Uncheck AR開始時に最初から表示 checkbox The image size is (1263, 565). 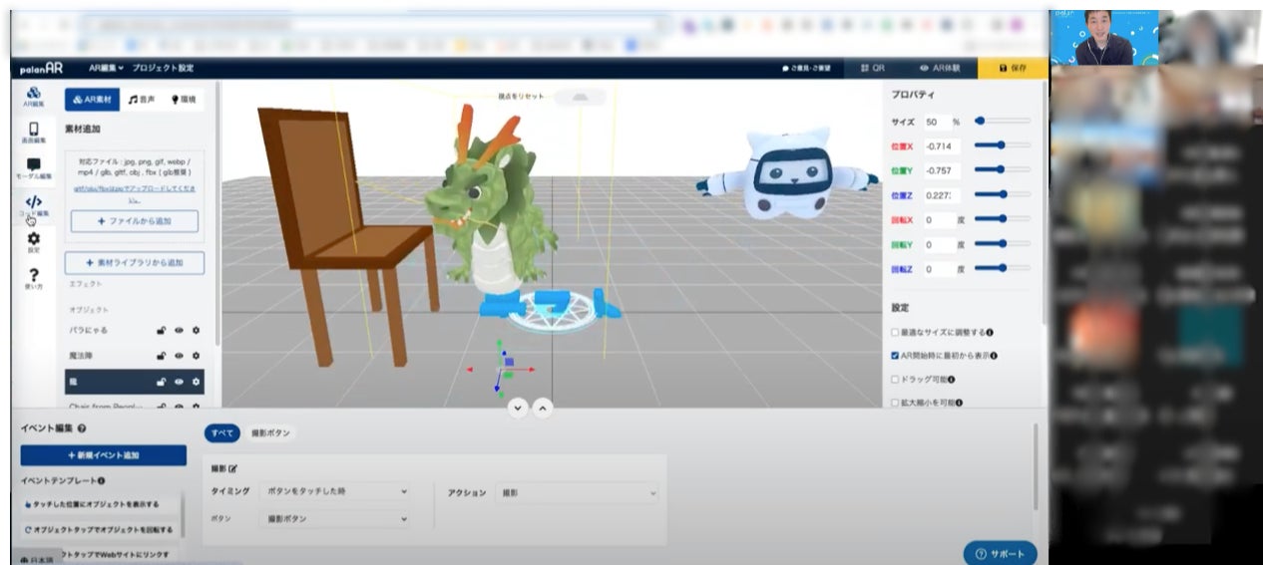[x=895, y=356]
